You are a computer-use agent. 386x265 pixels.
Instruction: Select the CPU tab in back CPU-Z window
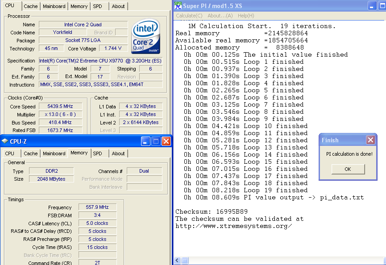coord(10,5)
